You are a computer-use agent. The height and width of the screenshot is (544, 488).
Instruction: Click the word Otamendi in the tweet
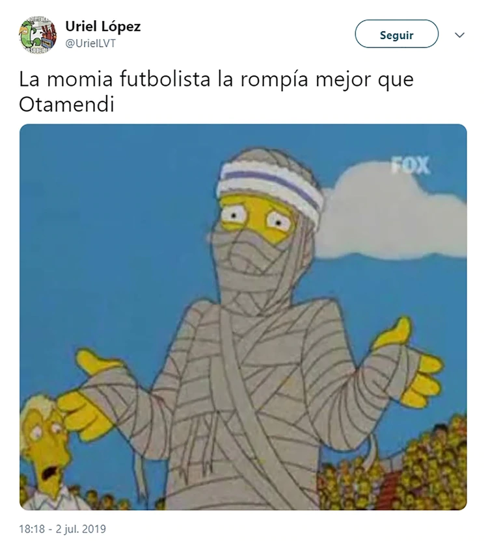tap(66, 105)
